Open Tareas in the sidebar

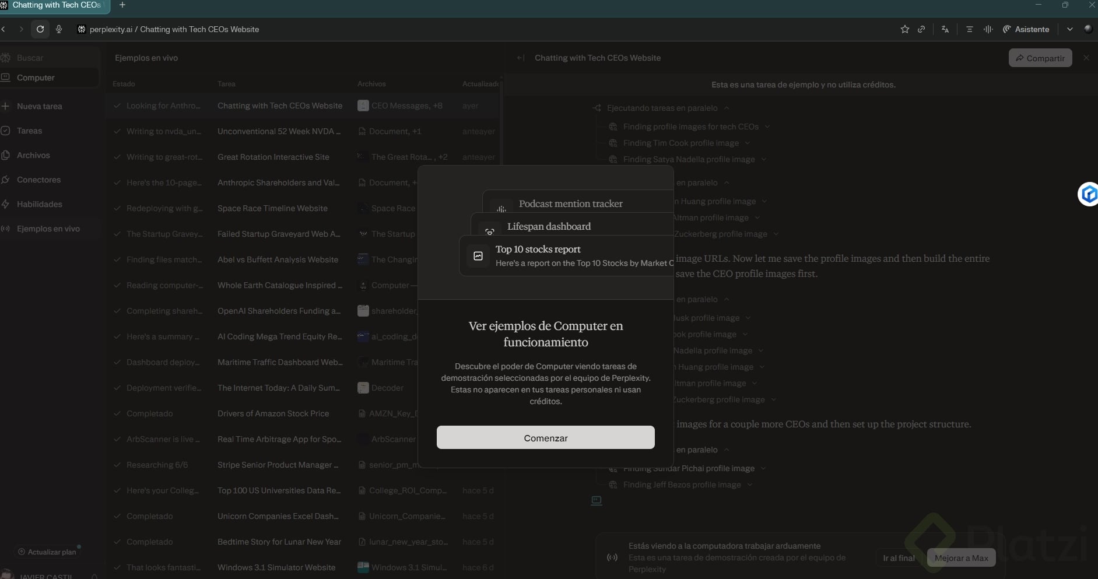pos(49,131)
